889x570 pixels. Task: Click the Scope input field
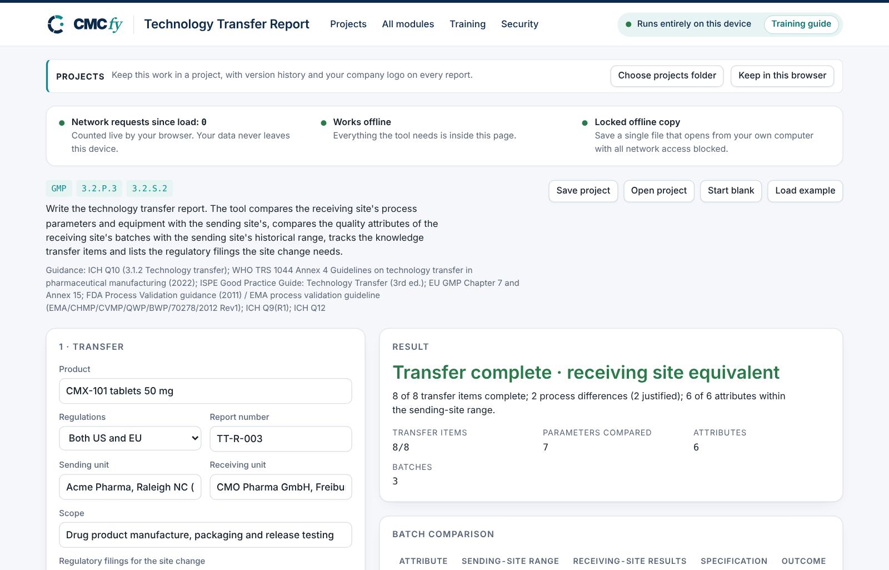point(206,535)
